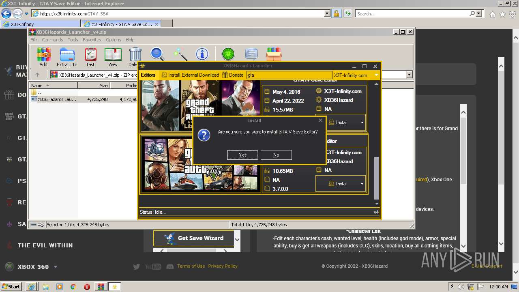This screenshot has height=292, width=519.
Task: Expand the WinRAR address path dropdown
Action: click(409, 75)
